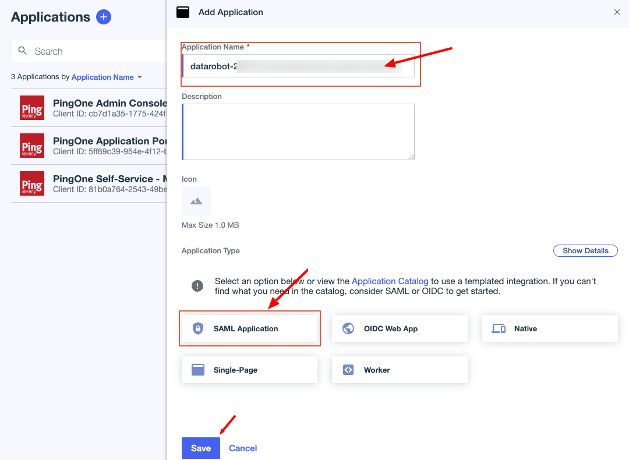Close the Add Application panel
This screenshot has height=460, width=629.
click(x=617, y=12)
